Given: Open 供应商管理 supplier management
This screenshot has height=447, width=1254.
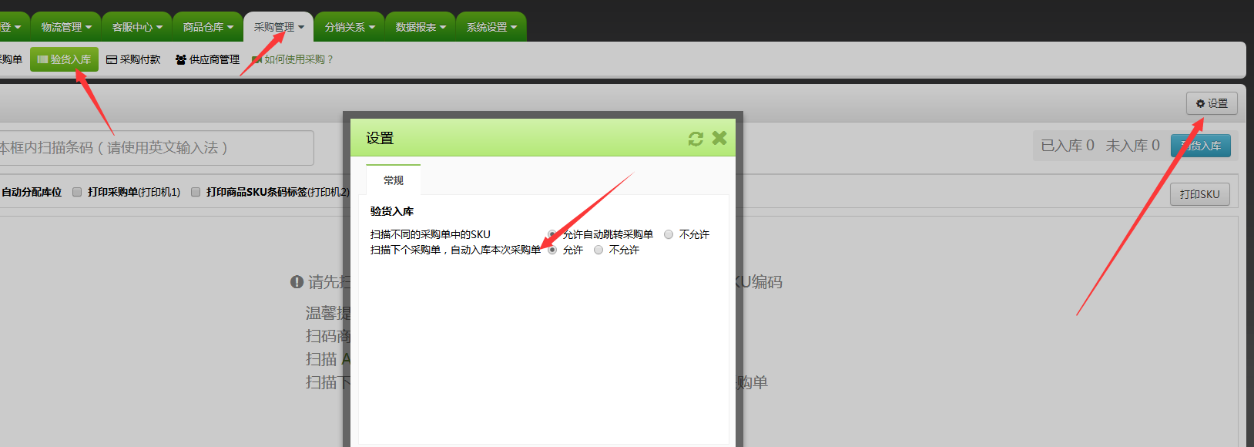Looking at the screenshot, I should pos(207,59).
